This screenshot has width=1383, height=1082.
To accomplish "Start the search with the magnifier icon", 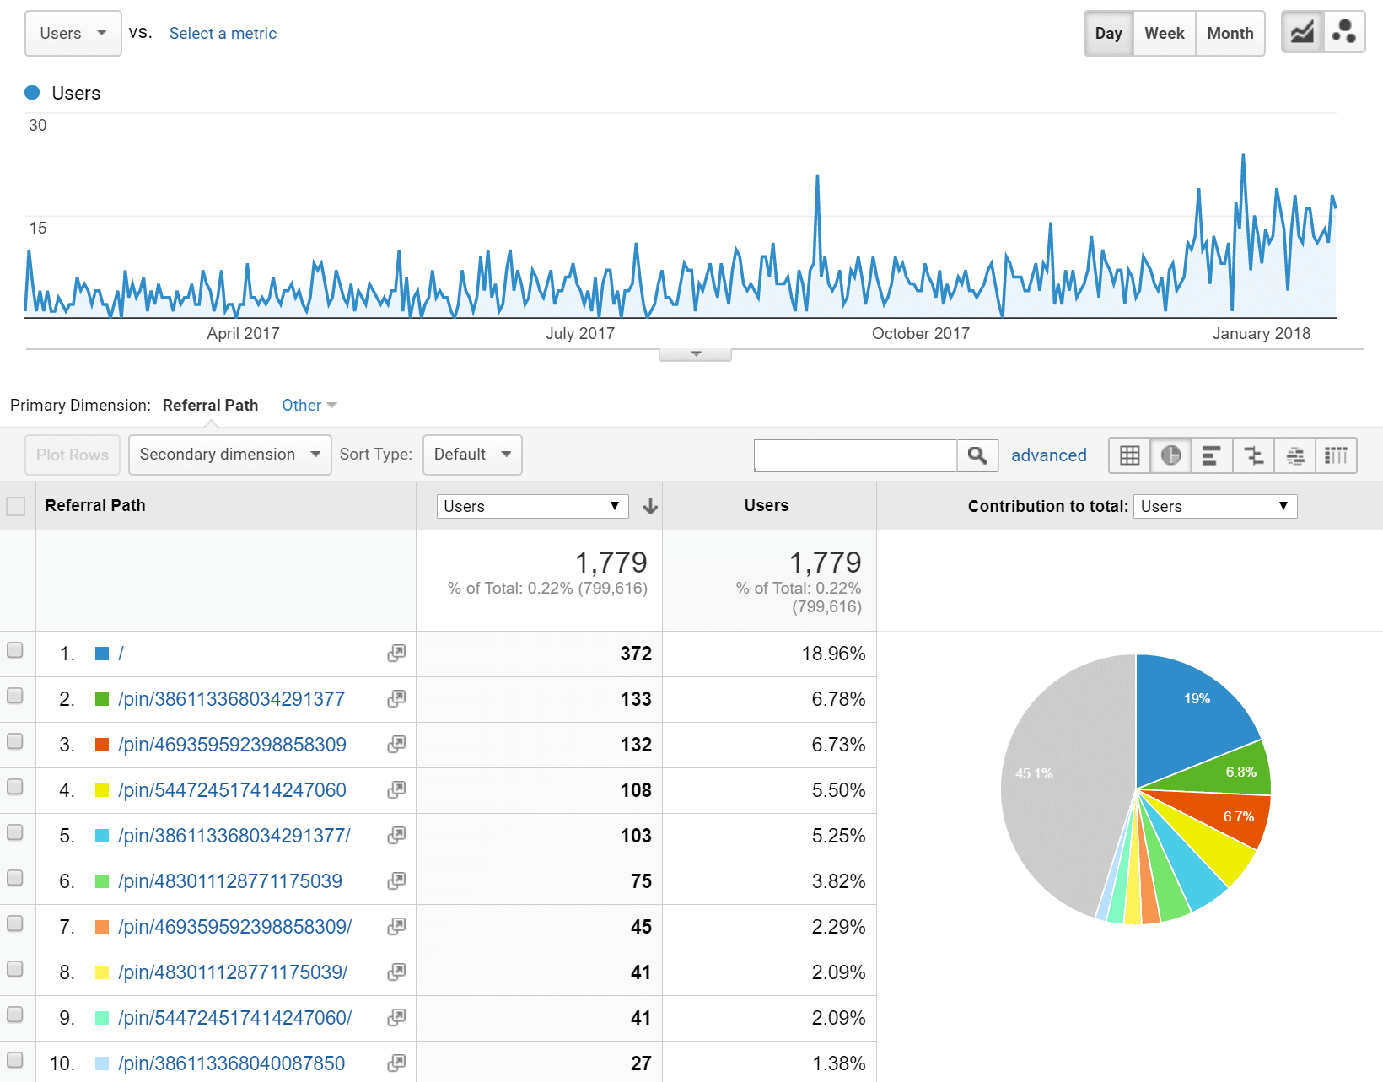I will click(977, 455).
